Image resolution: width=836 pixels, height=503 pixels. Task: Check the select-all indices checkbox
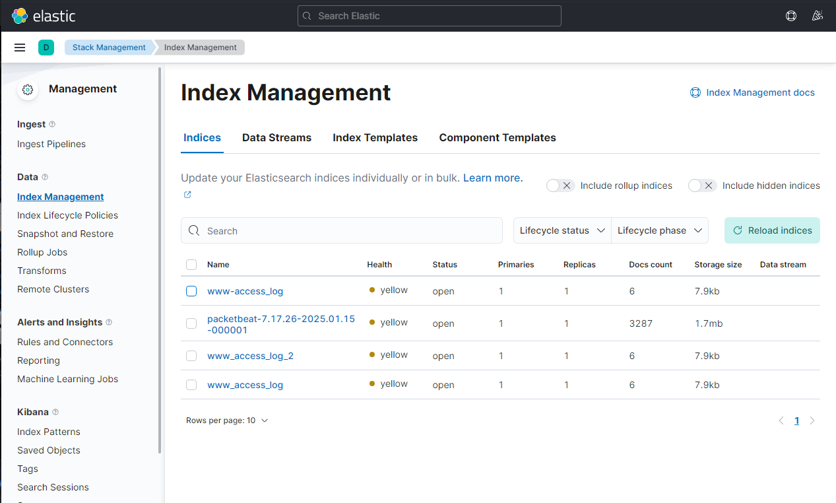coord(191,265)
